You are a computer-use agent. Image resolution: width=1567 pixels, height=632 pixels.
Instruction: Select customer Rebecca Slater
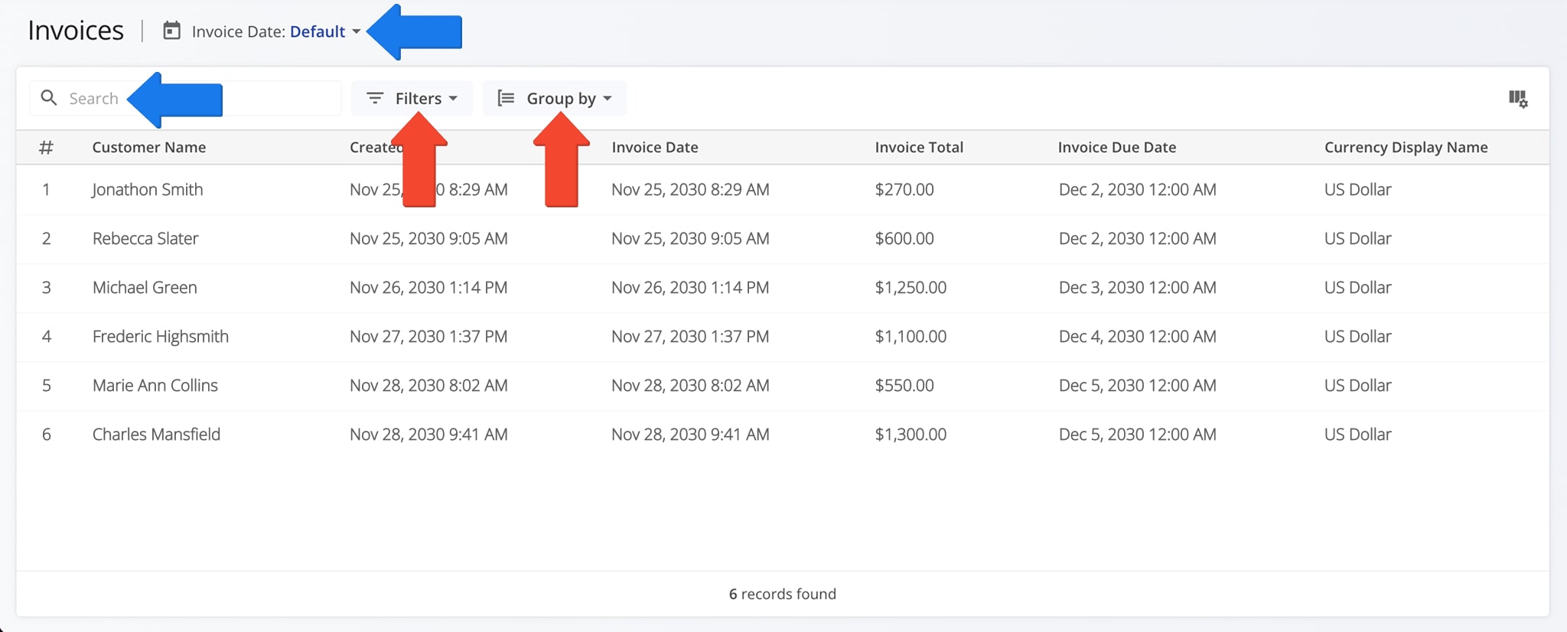(145, 238)
